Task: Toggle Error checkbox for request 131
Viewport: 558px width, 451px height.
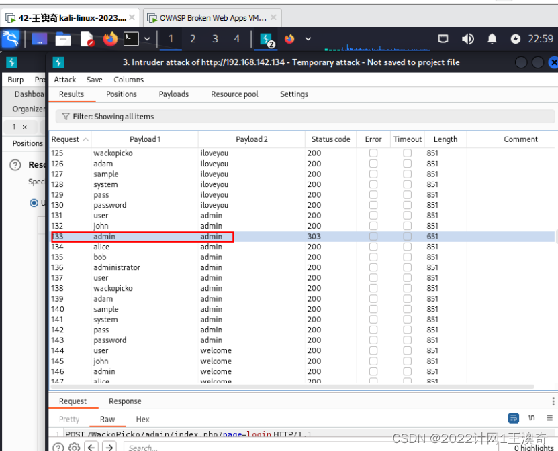Action: [x=373, y=216]
